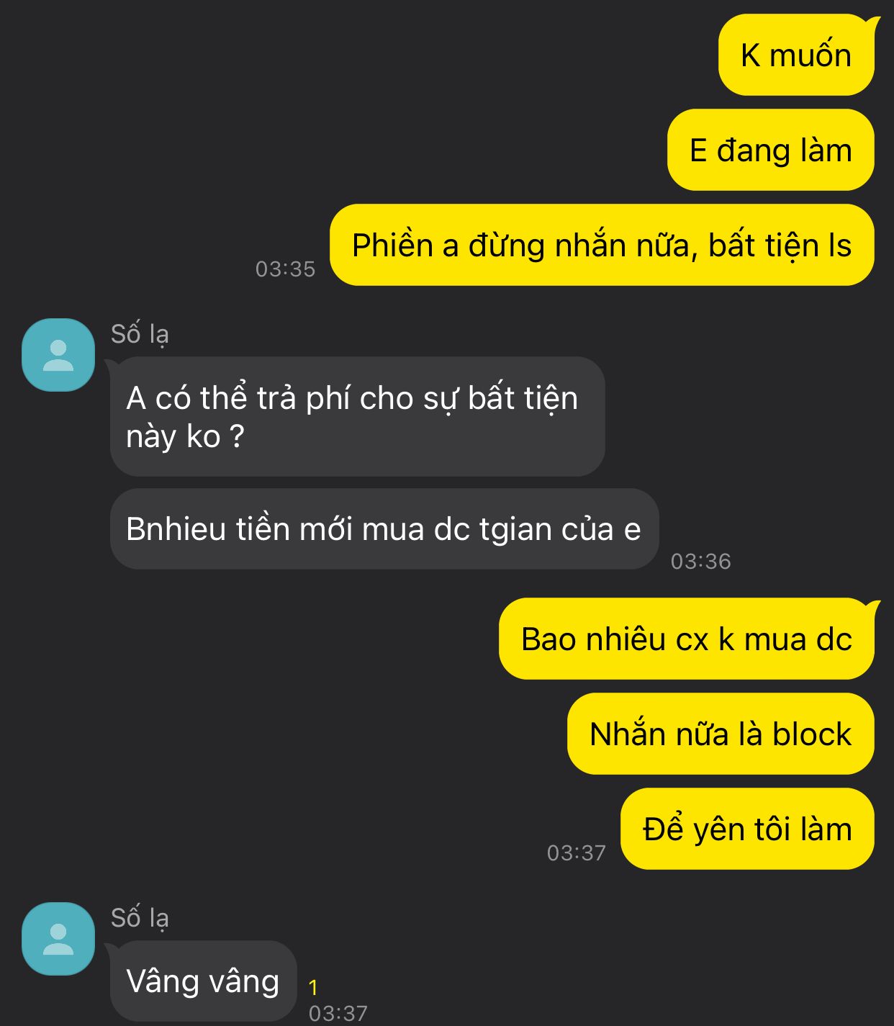Select the 'E đang làm' message bubble

[x=771, y=150]
